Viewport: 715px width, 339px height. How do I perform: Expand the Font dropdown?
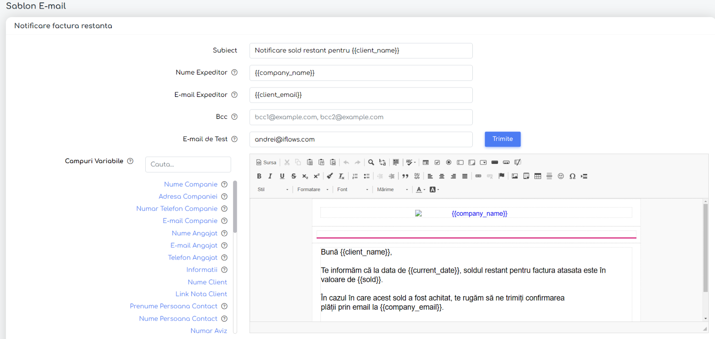[353, 189]
